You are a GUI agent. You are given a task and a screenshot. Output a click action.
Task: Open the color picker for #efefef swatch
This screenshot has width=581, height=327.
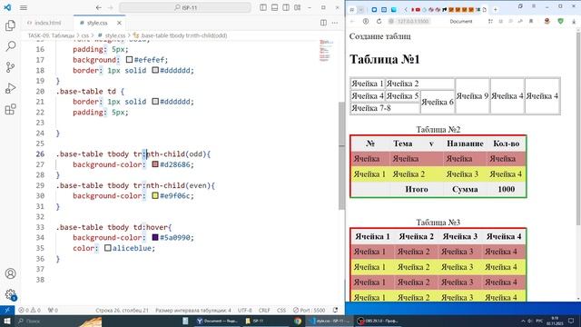[129, 59]
